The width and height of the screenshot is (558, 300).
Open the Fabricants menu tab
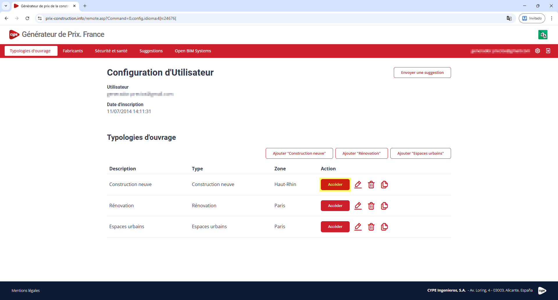73,51
